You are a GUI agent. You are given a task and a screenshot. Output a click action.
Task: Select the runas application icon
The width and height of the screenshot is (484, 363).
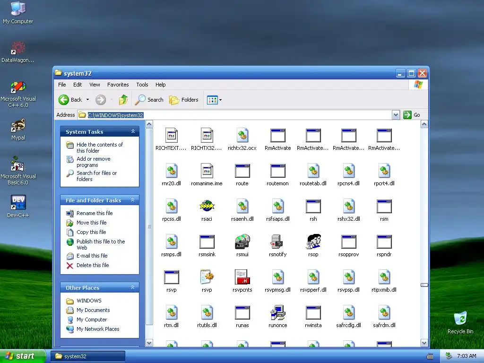click(242, 312)
